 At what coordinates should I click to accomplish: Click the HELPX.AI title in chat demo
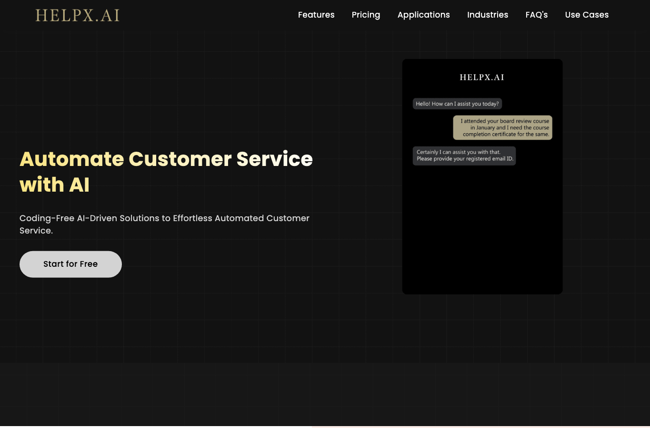point(482,78)
